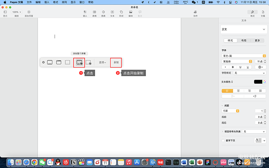This screenshot has height=168, width=269.
Task: Click the Add Page (添加页面) icon
Action: [28, 12]
